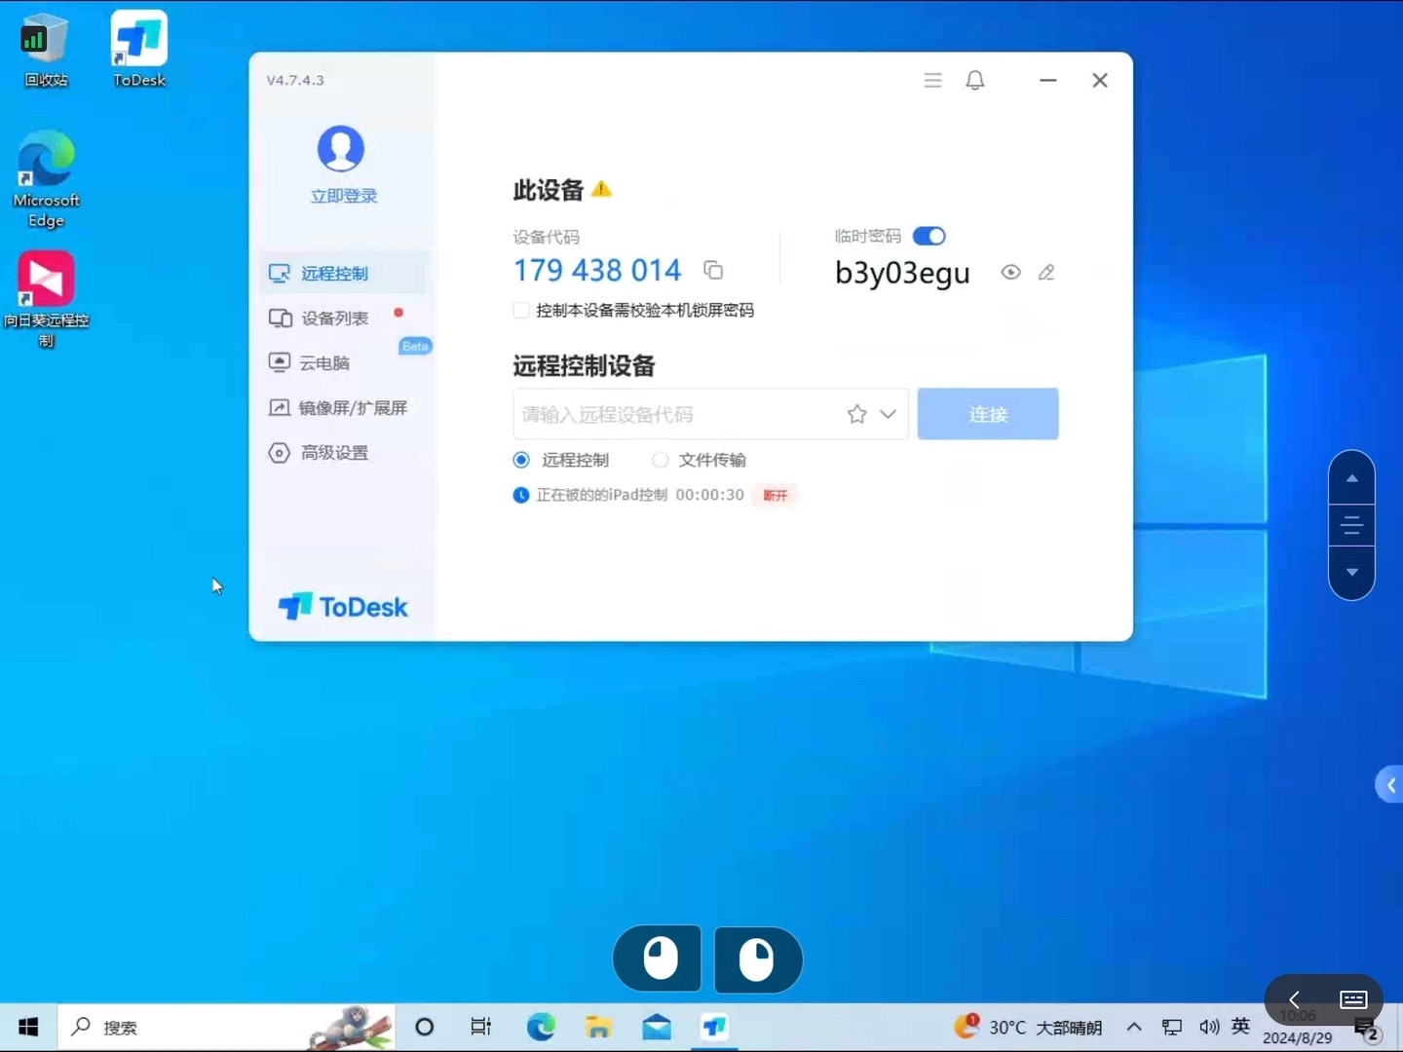Click the up arrow on the floating scroll control
The image size is (1403, 1052).
pyautogui.click(x=1351, y=478)
